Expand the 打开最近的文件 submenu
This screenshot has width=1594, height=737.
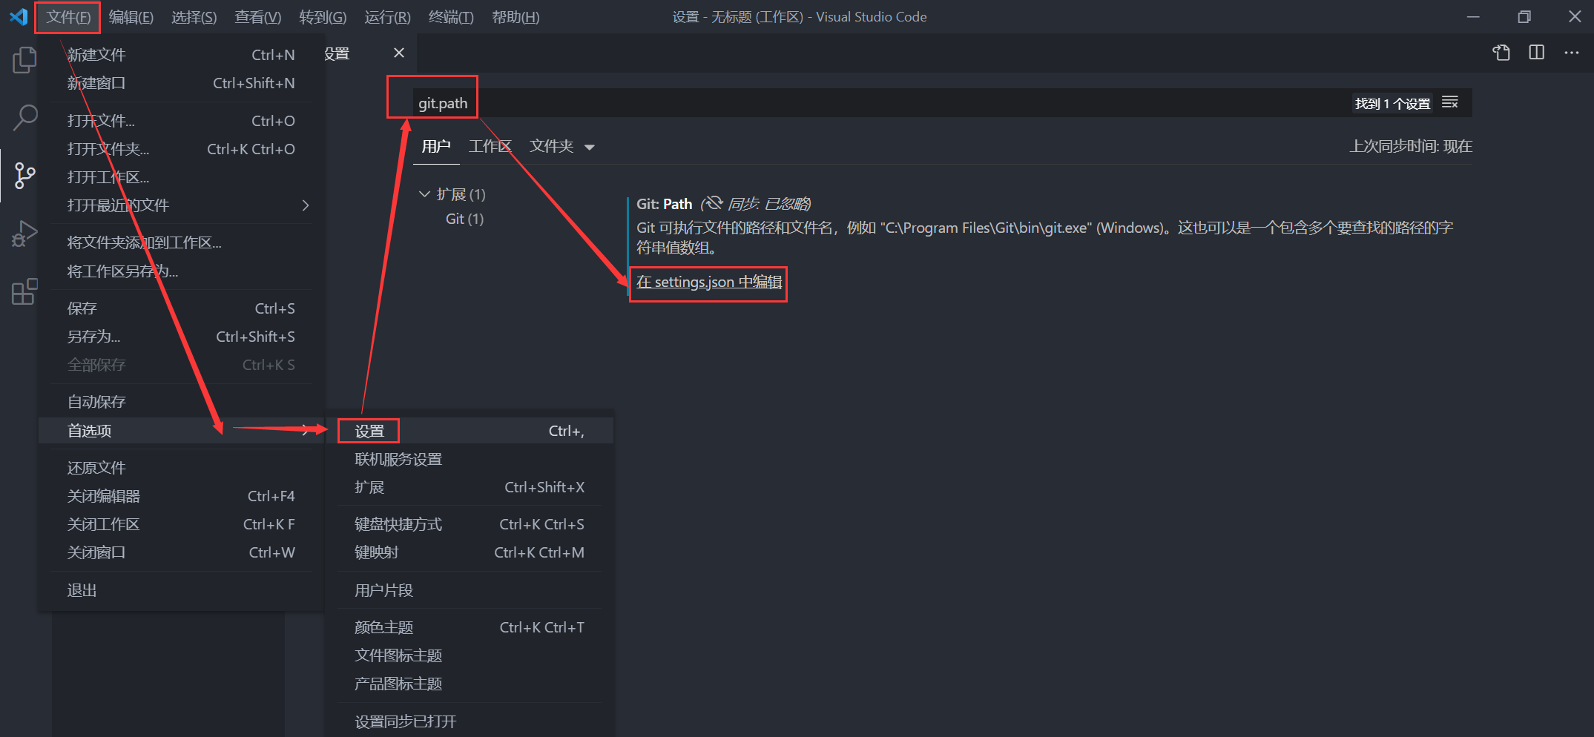[x=305, y=205]
